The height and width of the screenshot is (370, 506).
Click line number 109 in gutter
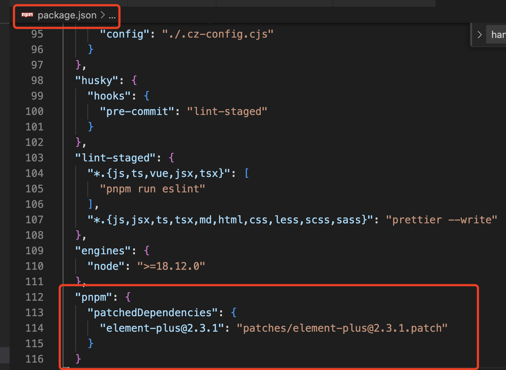[34, 251]
